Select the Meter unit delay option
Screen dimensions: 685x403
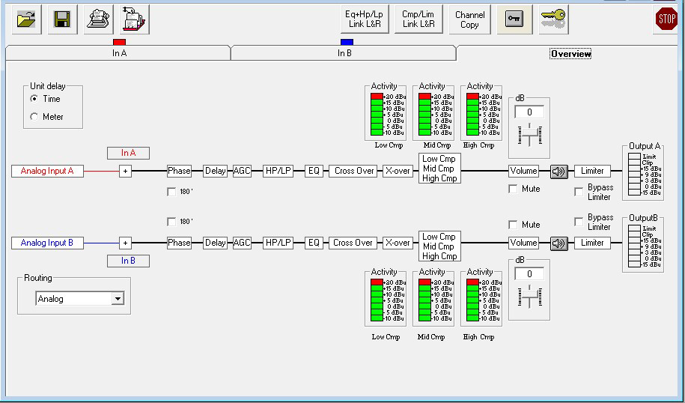pyautogui.click(x=34, y=117)
